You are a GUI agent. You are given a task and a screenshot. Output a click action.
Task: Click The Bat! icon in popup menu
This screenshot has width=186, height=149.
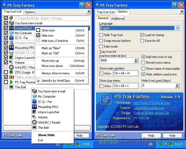pos(34,128)
